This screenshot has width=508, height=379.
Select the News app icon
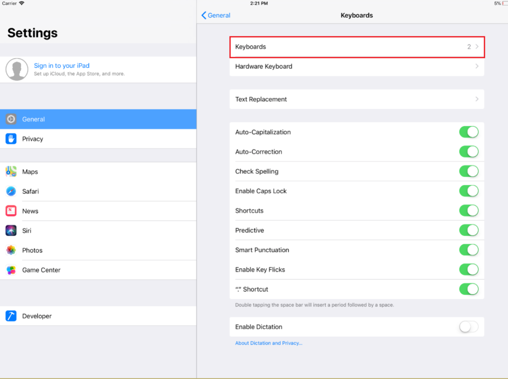pyautogui.click(x=11, y=211)
